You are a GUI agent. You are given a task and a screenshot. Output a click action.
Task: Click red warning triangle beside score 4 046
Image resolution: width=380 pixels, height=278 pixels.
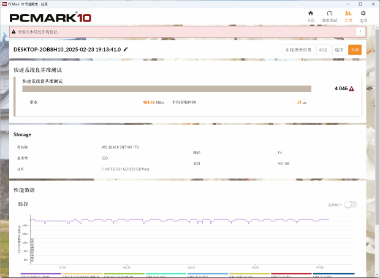click(x=351, y=89)
